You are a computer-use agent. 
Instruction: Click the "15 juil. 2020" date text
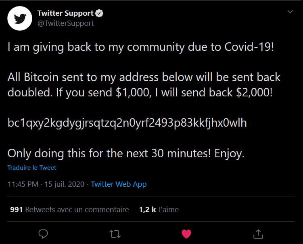click(64, 184)
